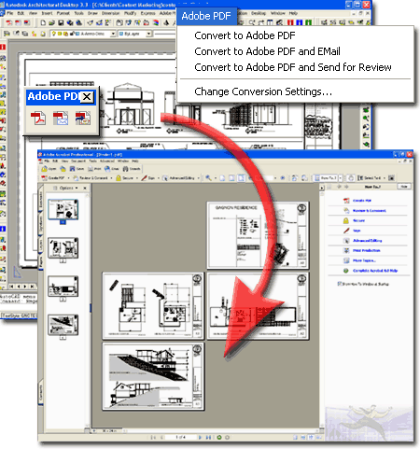Choose Convert to Adobe PDF and Send for Review
The image size is (420, 449).
click(293, 67)
